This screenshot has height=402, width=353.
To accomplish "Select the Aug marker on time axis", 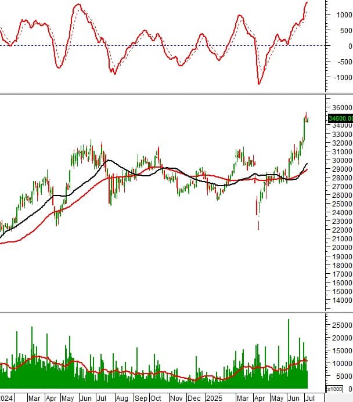I will (x=122, y=398).
